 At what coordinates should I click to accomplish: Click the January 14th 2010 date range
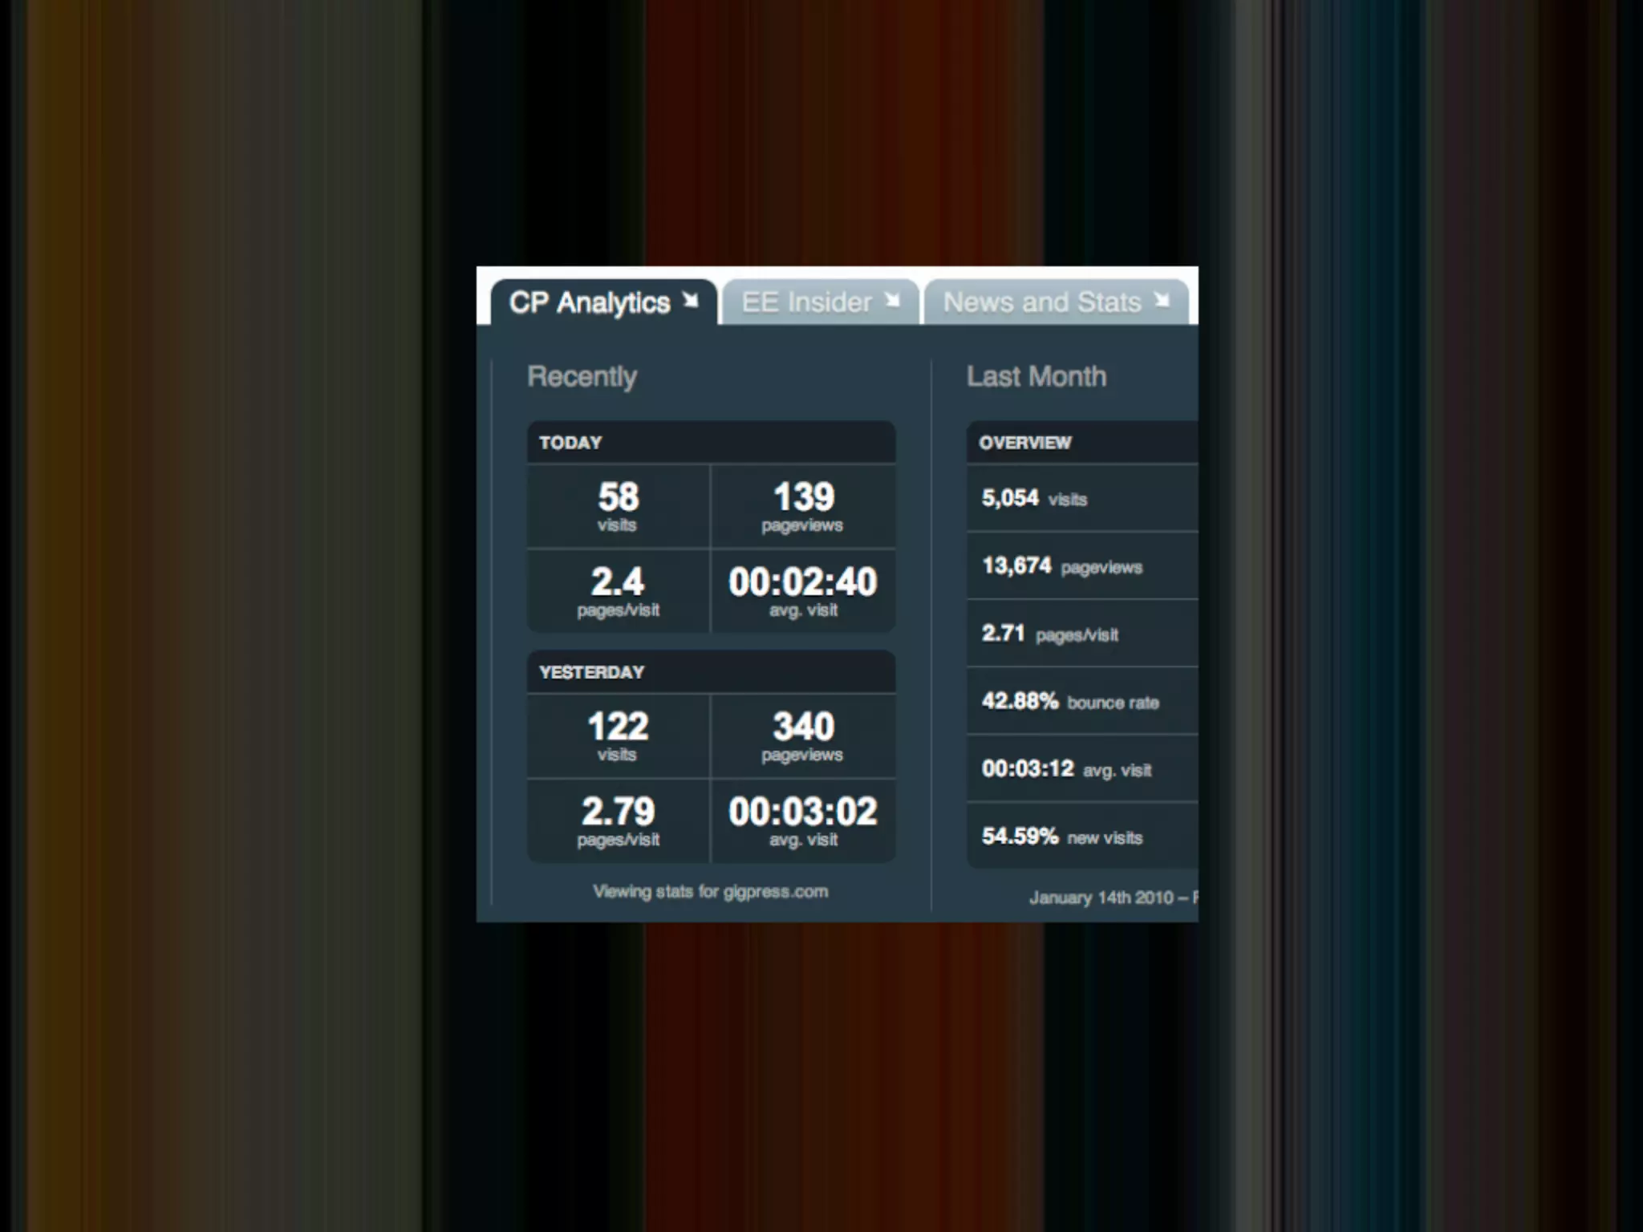point(1114,898)
